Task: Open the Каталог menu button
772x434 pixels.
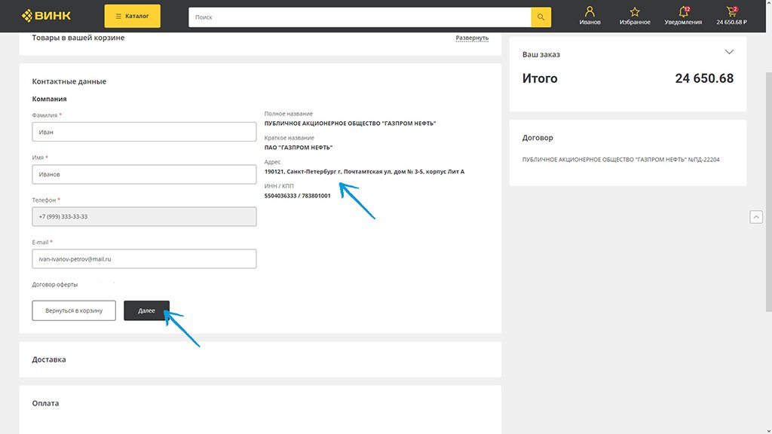Action: click(132, 17)
